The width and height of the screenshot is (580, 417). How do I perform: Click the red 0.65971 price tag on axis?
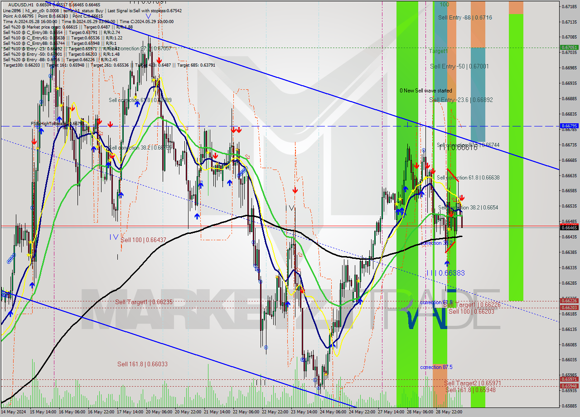tap(569, 379)
